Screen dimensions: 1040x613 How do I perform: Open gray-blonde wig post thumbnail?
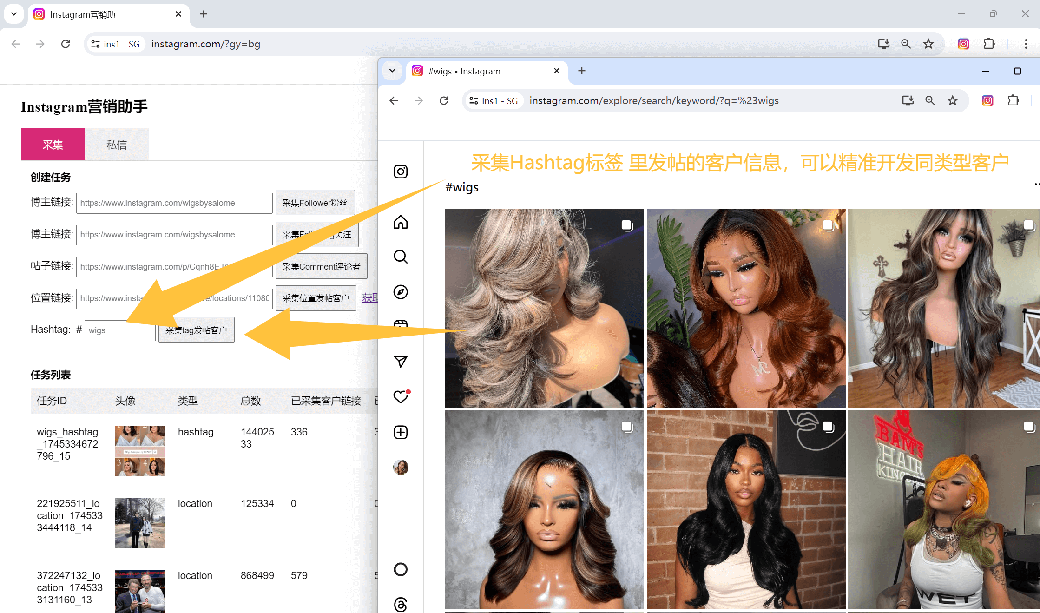544,309
